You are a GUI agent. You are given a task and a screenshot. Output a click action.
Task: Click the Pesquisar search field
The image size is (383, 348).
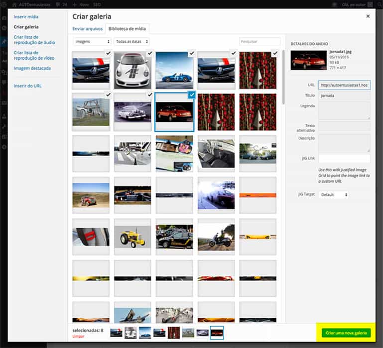(259, 42)
